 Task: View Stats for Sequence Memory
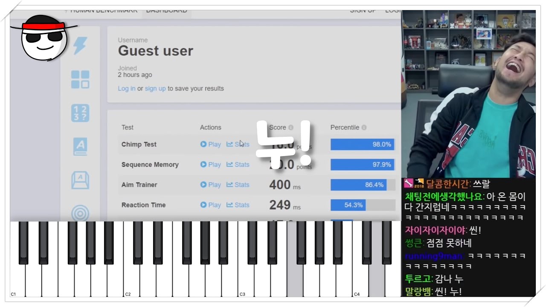coord(238,165)
